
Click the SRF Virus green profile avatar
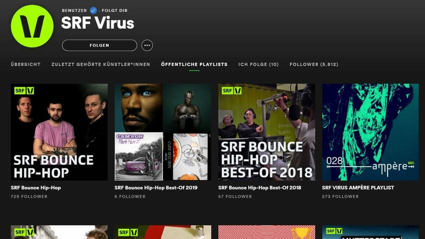32,26
